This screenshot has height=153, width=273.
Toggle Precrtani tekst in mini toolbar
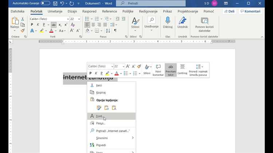[171, 70]
